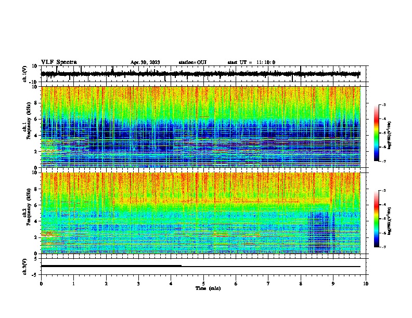
Task: Click the "6" kHz tick on ch.2 spectrogram
Action: (36, 205)
